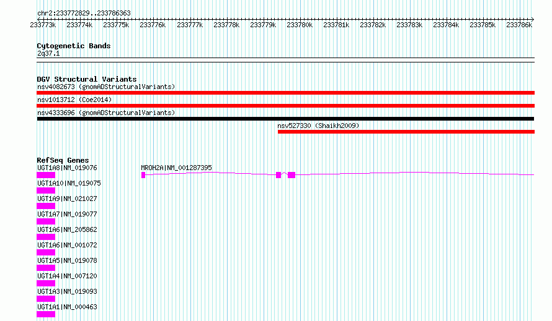552x321 pixels.
Task: Click the 2q37.1 band label
Action: pyautogui.click(x=48, y=53)
